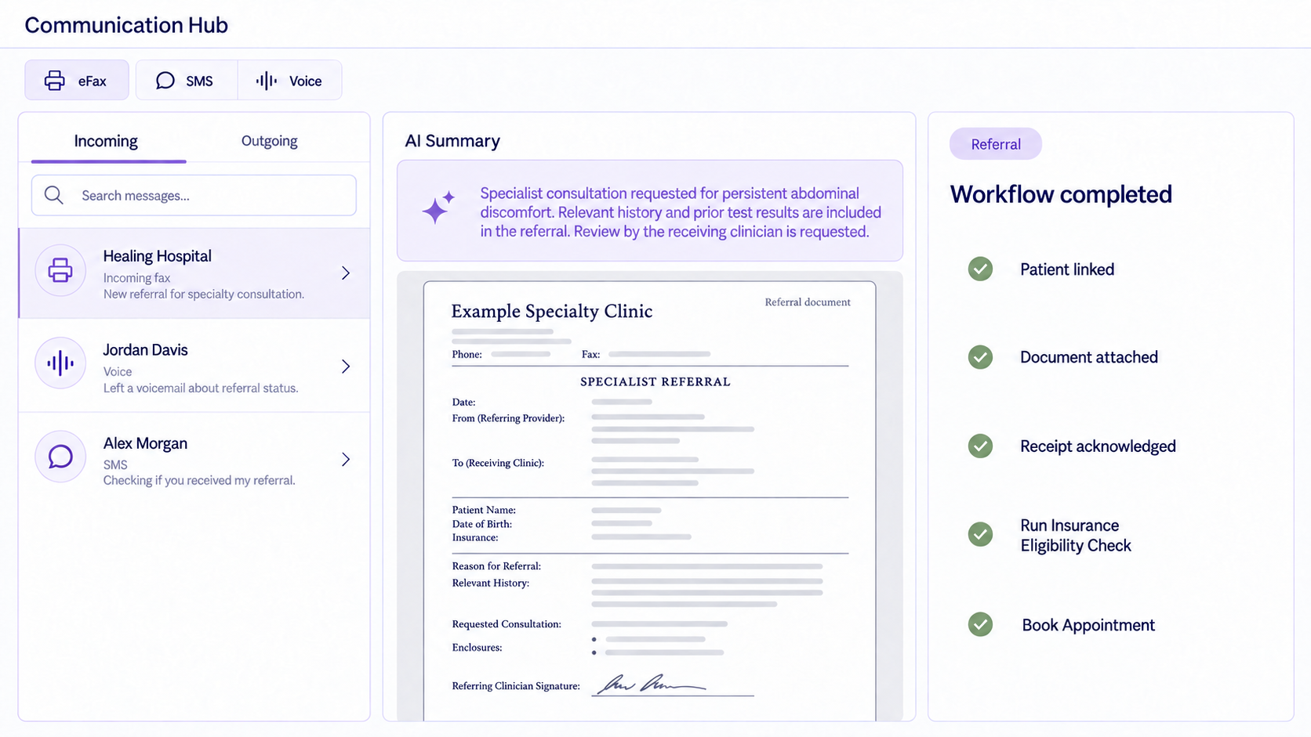
Task: Click the SPECIALIST REFERRAL document title
Action: coord(655,381)
